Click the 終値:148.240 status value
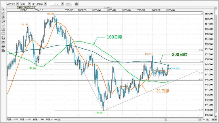This screenshot has height=123, width=219. (x=51, y=119)
